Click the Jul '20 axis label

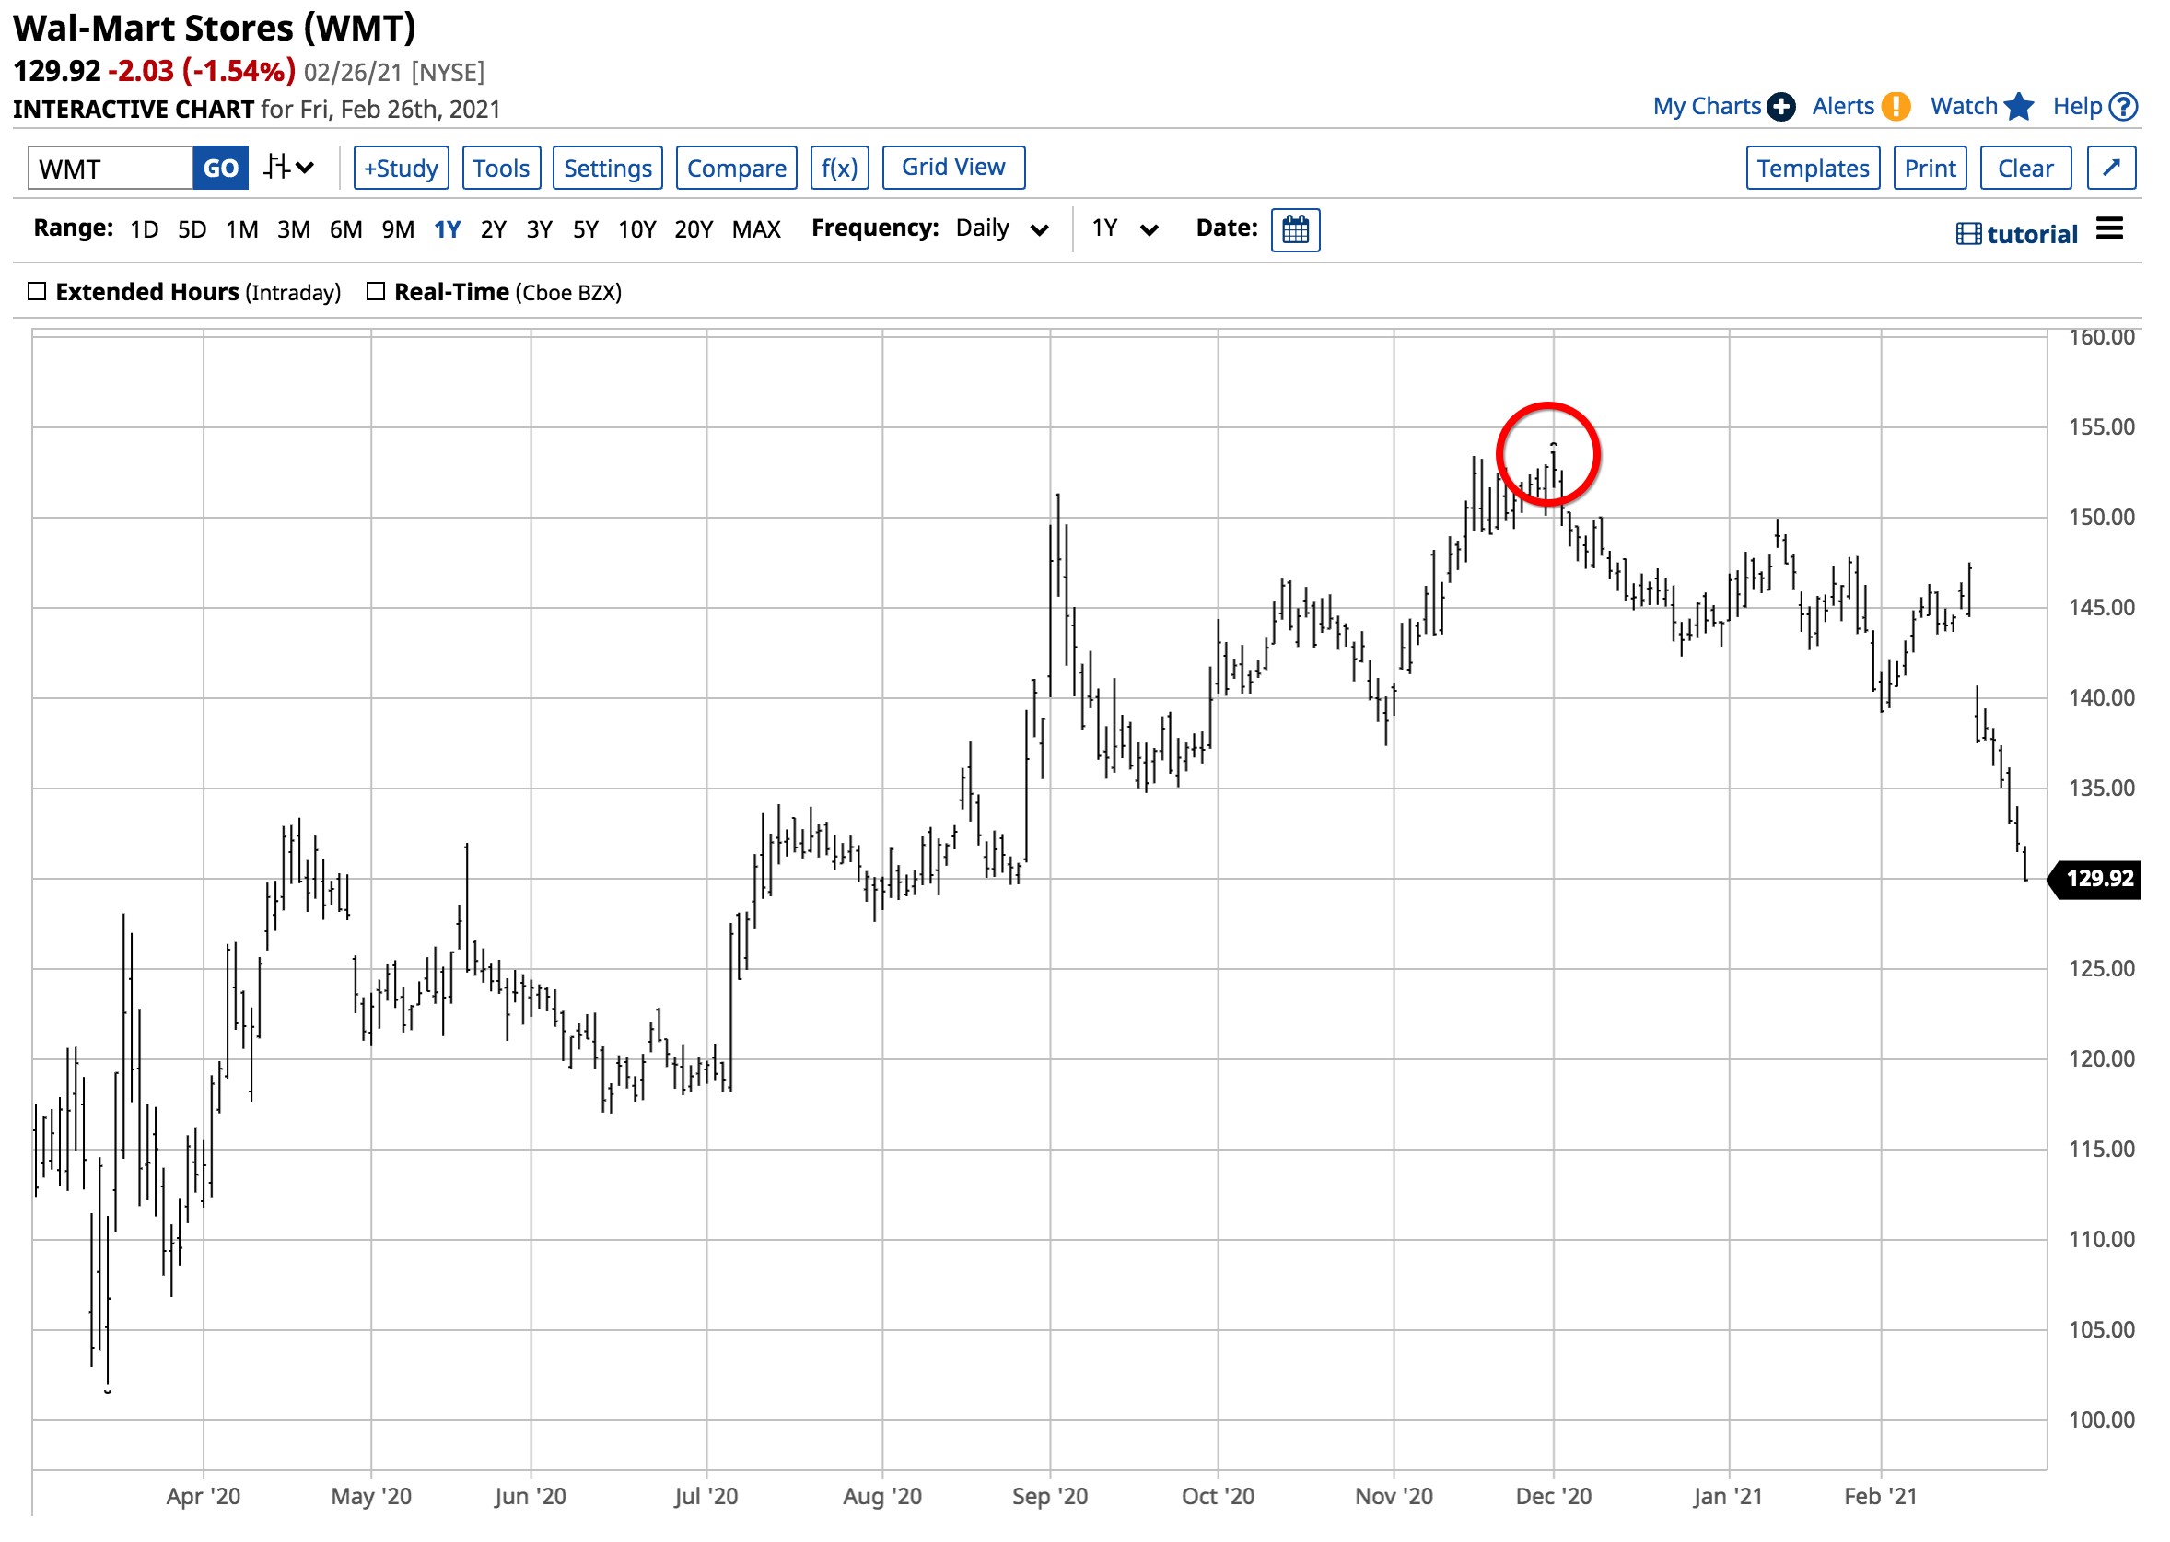(706, 1497)
